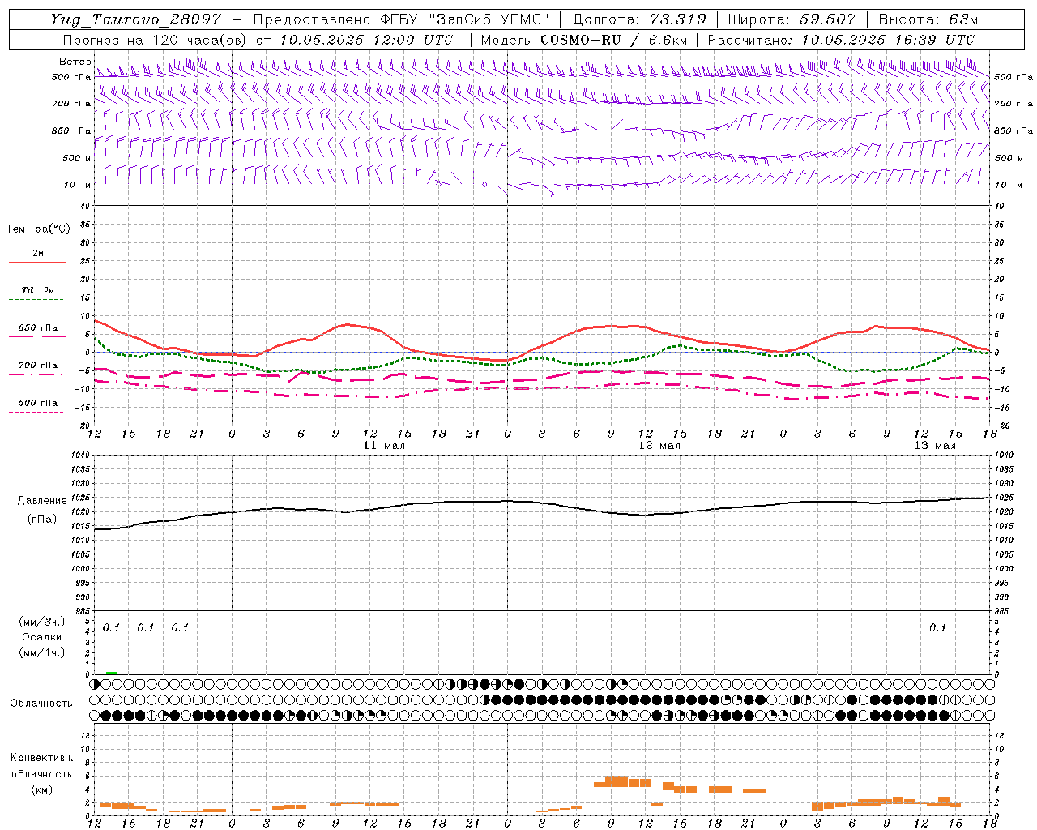Click the Облачность panel label

click(41, 704)
